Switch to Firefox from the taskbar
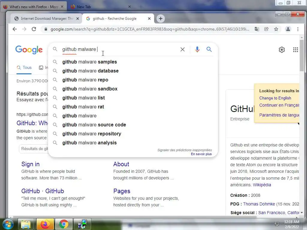 tap(45, 224)
